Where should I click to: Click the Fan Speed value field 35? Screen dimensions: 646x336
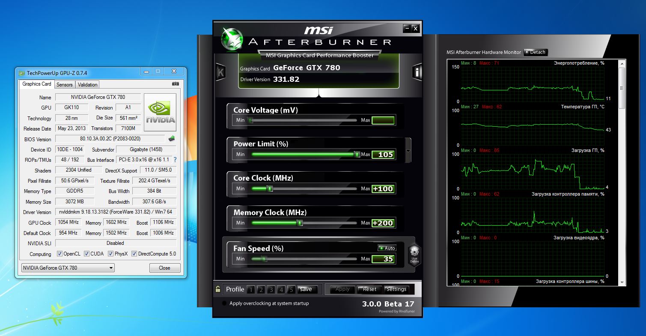click(383, 259)
